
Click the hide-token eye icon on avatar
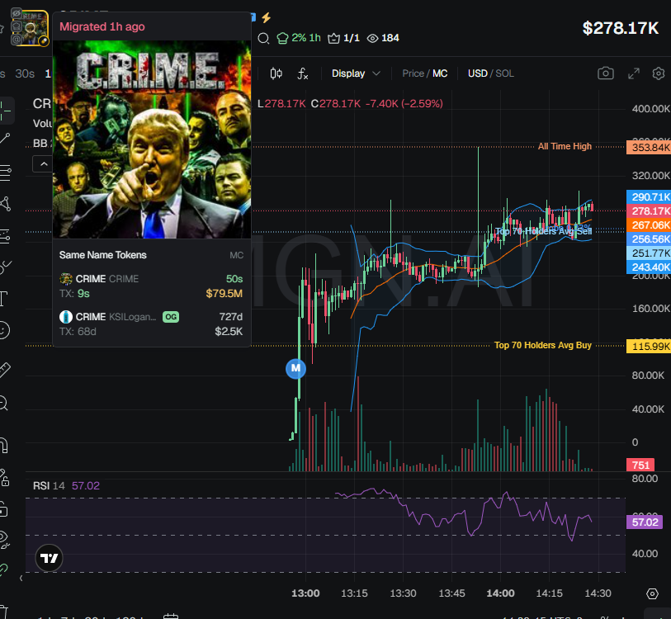tap(17, 14)
